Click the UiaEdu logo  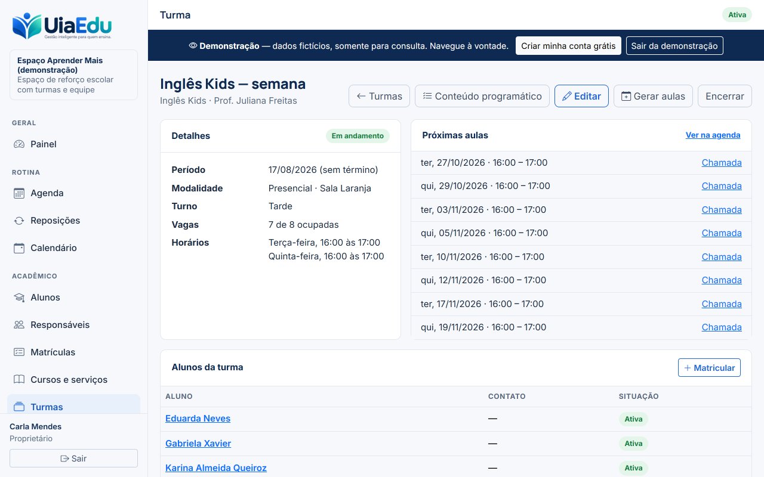62,26
